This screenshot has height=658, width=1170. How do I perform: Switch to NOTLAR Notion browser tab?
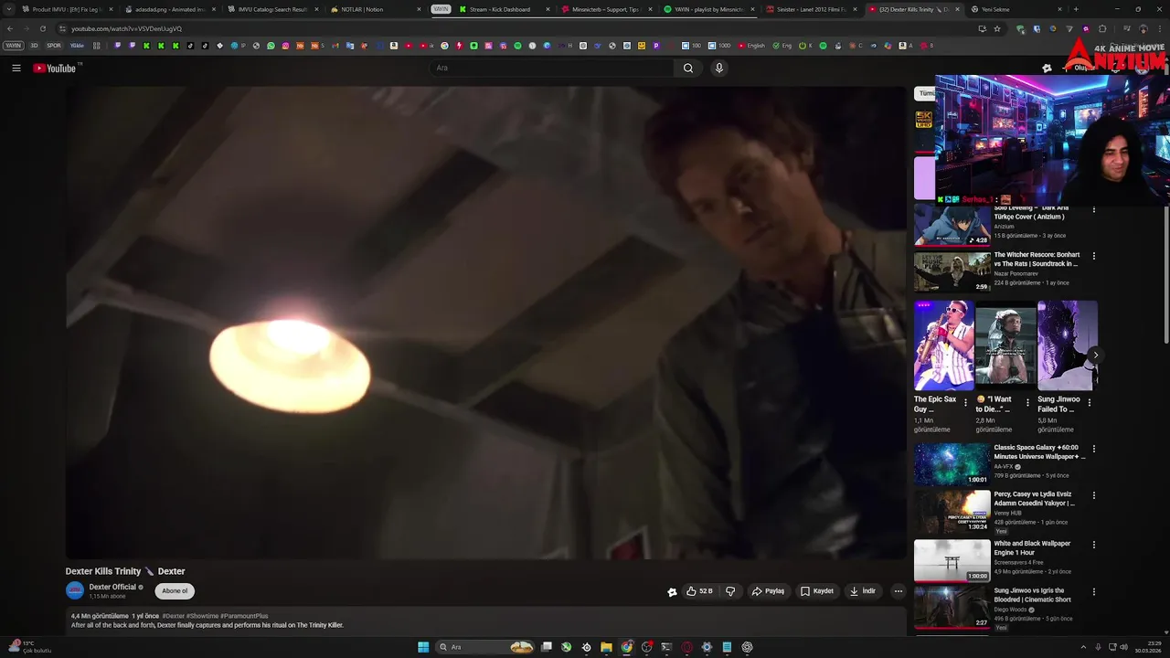[375, 9]
